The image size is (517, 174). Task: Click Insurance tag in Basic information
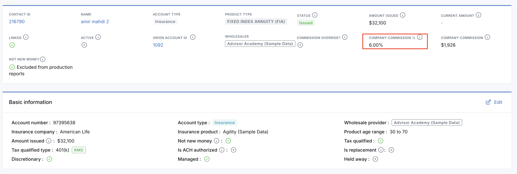coord(224,123)
